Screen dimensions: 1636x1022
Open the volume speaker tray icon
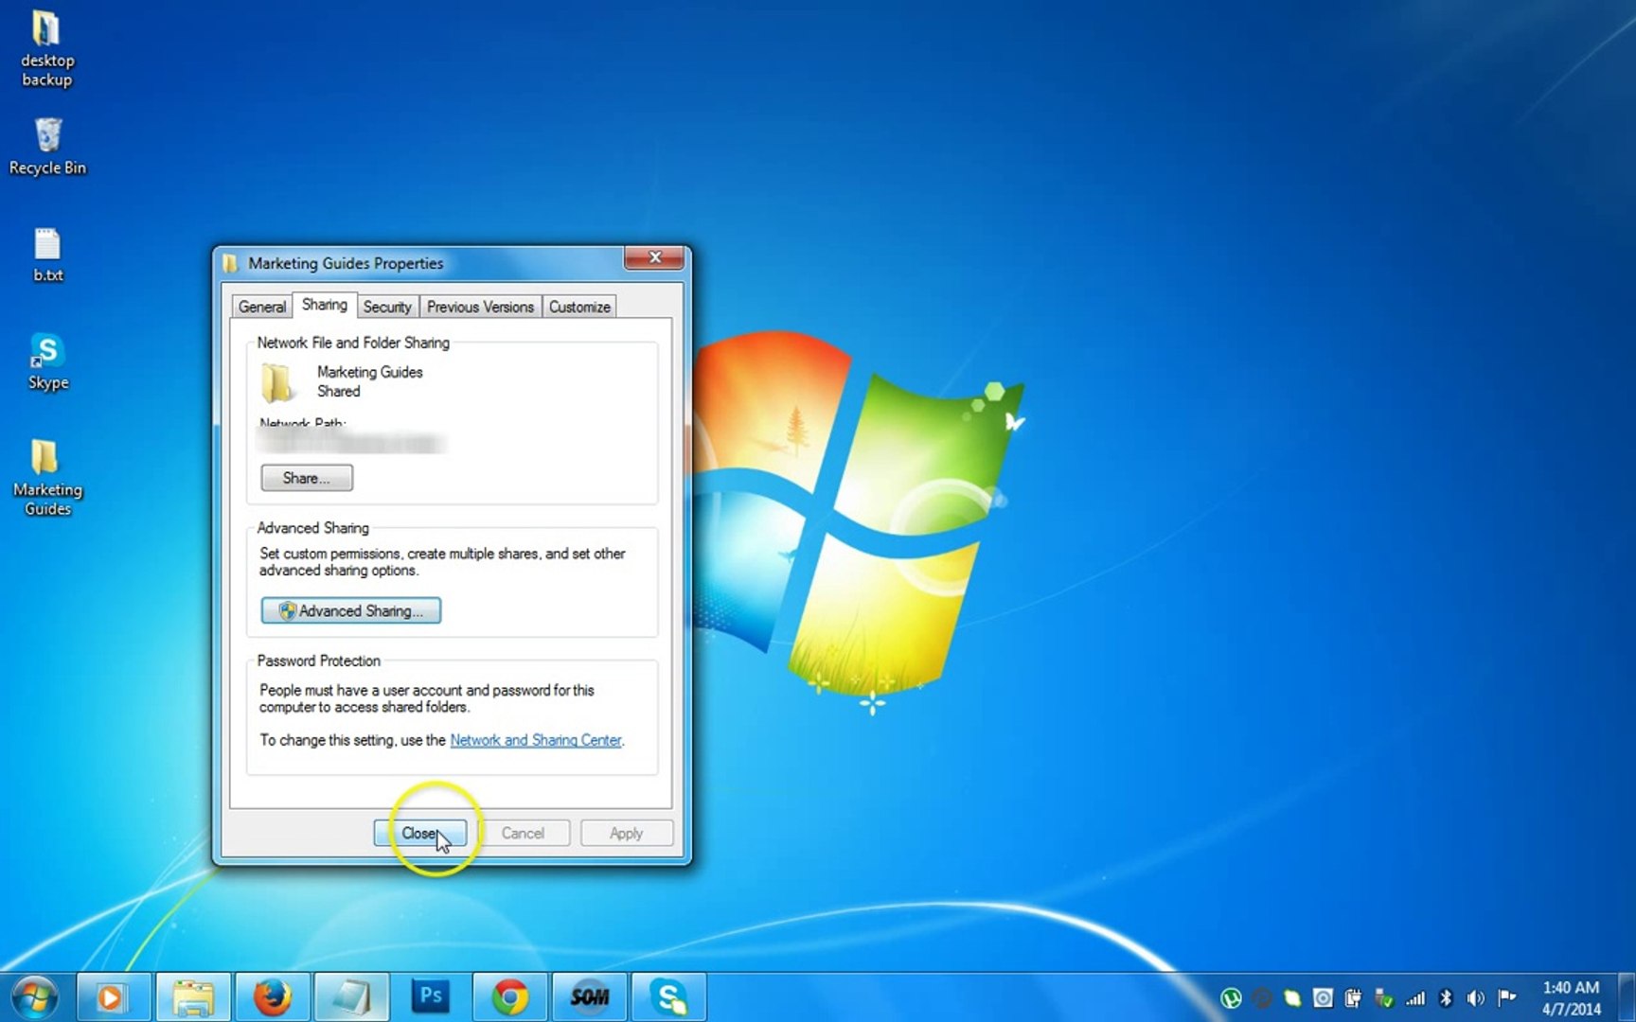1476,997
